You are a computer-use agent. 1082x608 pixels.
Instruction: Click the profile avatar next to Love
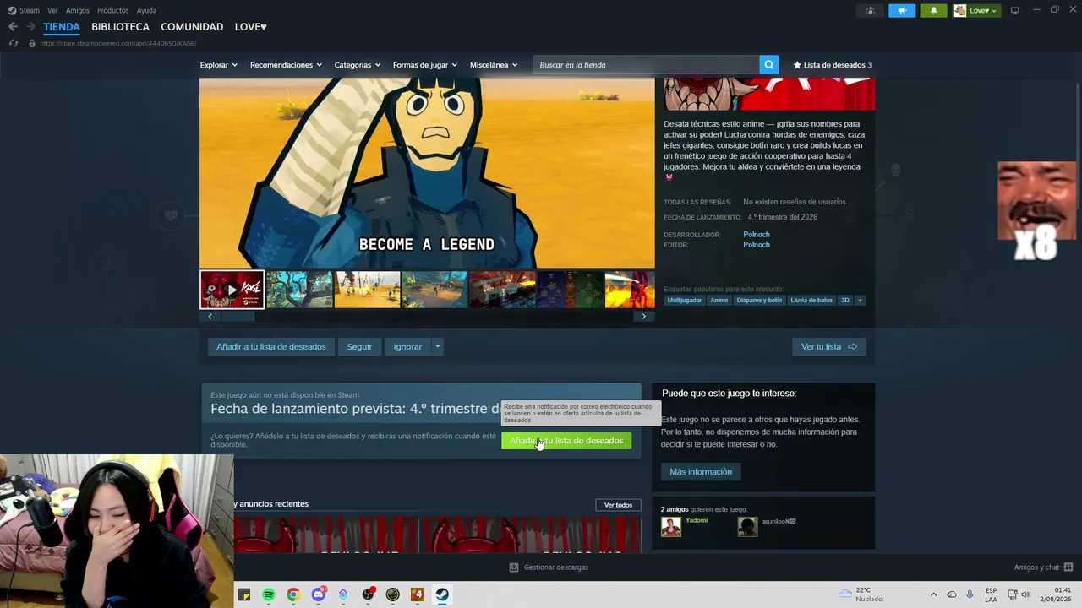tap(959, 10)
